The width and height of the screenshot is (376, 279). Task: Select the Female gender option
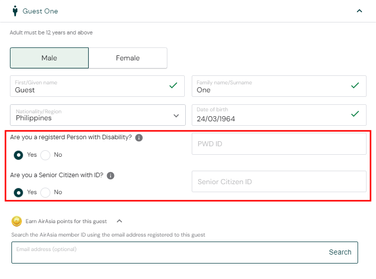128,58
